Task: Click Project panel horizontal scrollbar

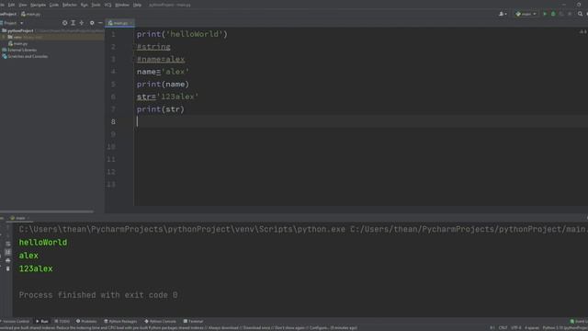Action: pos(47,211)
